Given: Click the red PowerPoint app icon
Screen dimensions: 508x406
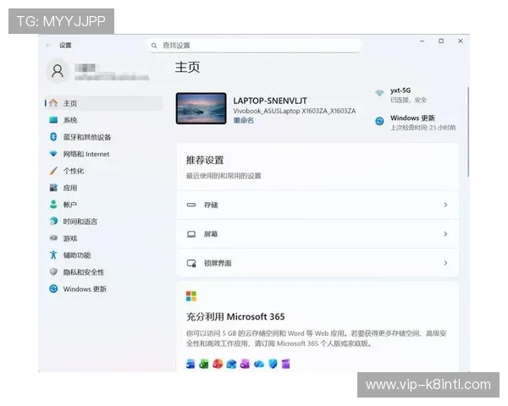Looking at the screenshot, I should tap(218, 364).
